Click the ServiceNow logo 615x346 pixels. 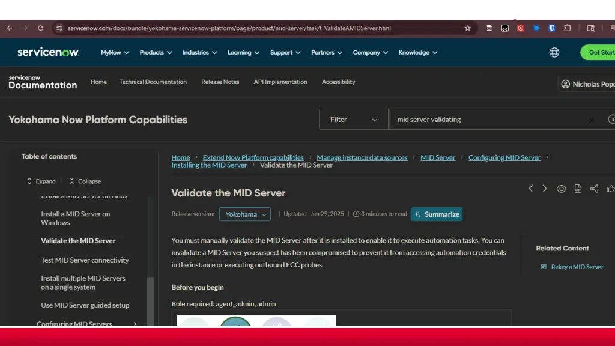pyautogui.click(x=48, y=52)
